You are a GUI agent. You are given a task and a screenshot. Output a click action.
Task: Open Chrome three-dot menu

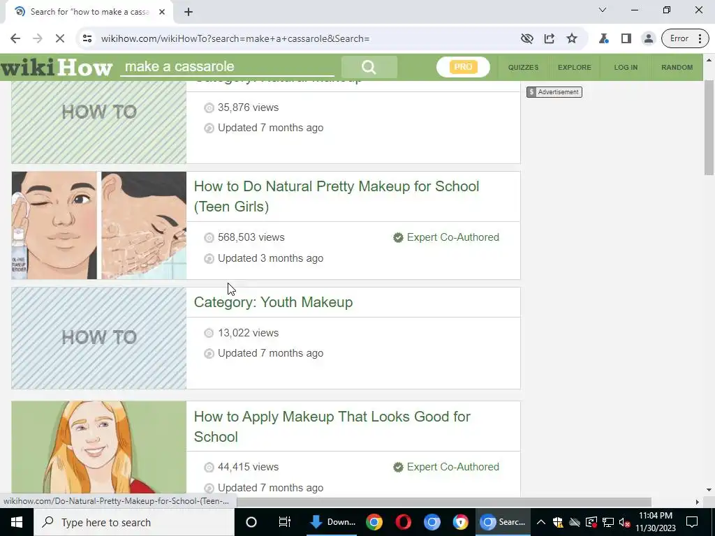[x=700, y=39]
